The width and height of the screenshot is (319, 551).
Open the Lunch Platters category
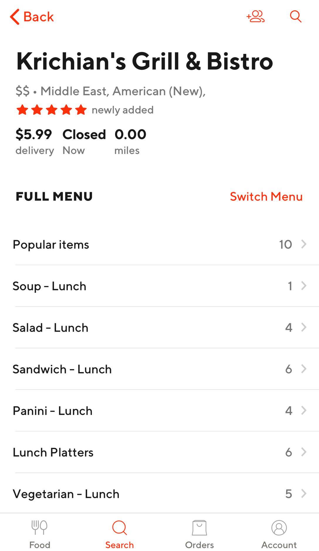pos(53,452)
